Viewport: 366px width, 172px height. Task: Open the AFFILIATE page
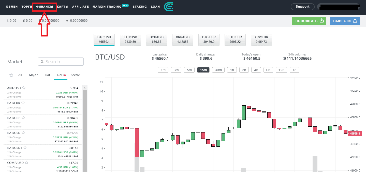(x=80, y=7)
